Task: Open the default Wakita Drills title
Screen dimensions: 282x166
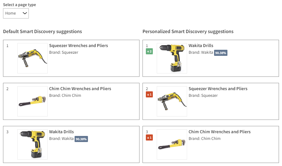Action: click(x=62, y=132)
